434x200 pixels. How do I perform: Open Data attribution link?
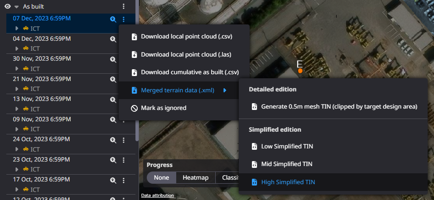point(158,195)
